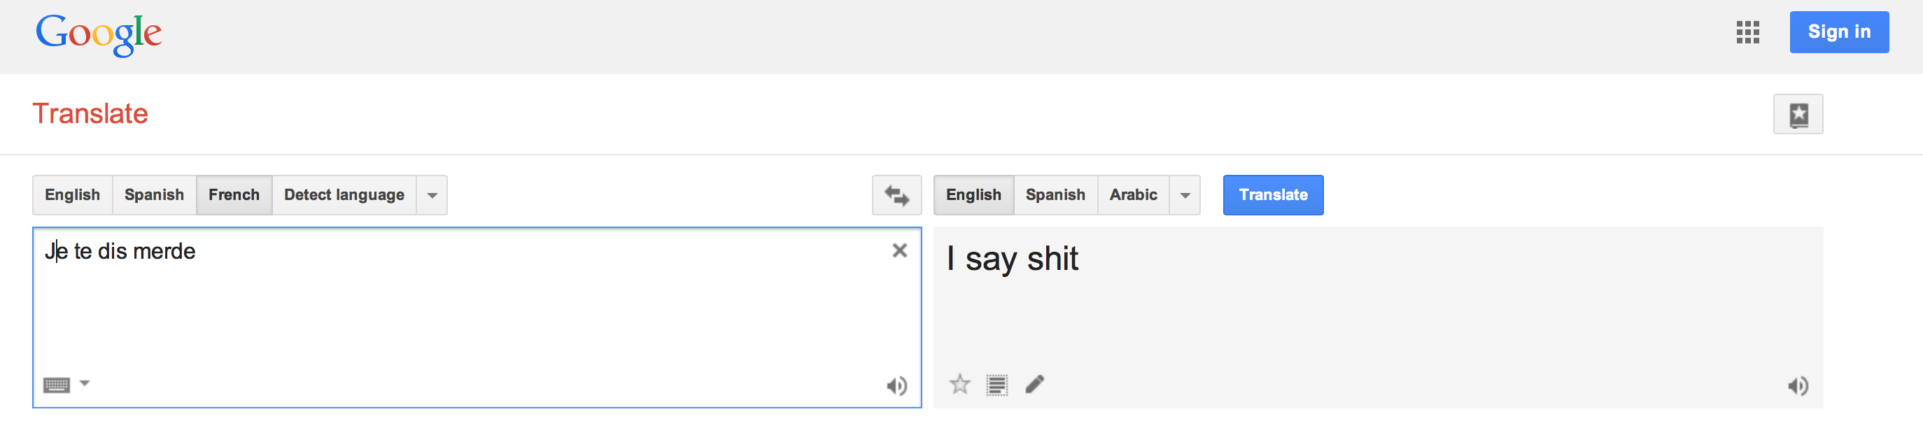The width and height of the screenshot is (1923, 428).
Task: Select all translated text icon
Action: pyautogui.click(x=996, y=385)
